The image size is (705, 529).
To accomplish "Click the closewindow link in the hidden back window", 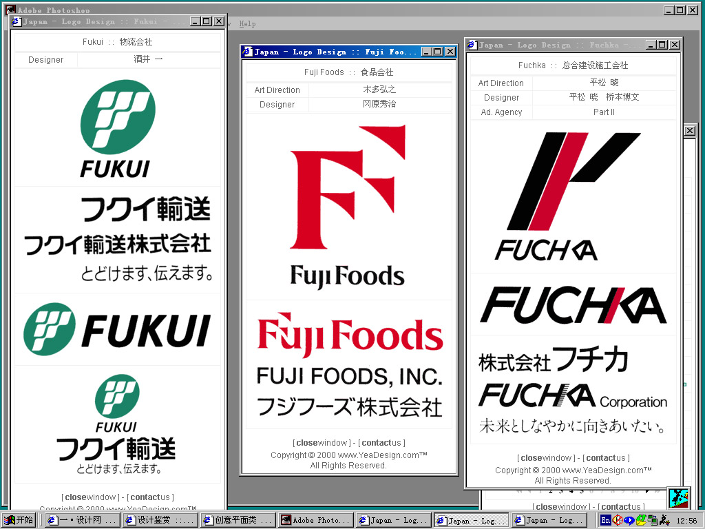I will 562,506.
